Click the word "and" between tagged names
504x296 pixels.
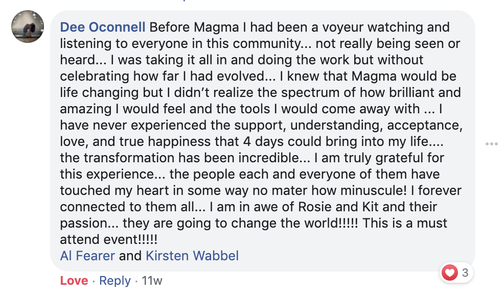click(130, 256)
